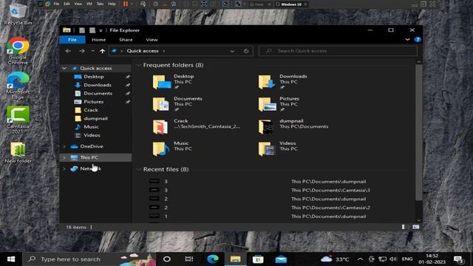The image size is (473, 266).
Task: Go up one level with the up arrow
Action: pyautogui.click(x=102, y=51)
